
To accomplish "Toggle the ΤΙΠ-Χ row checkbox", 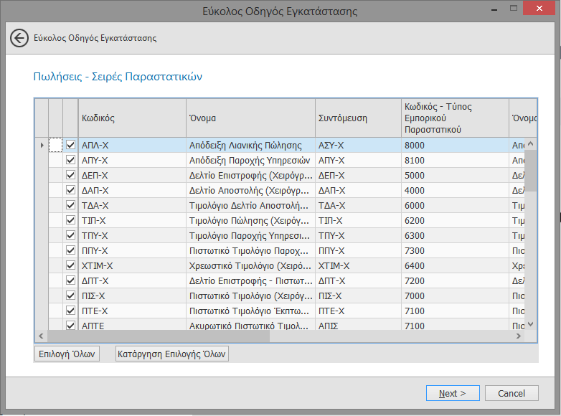I will (x=70, y=220).
